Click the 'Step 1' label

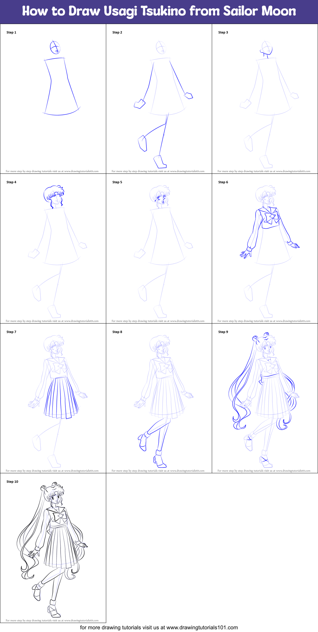(11, 32)
